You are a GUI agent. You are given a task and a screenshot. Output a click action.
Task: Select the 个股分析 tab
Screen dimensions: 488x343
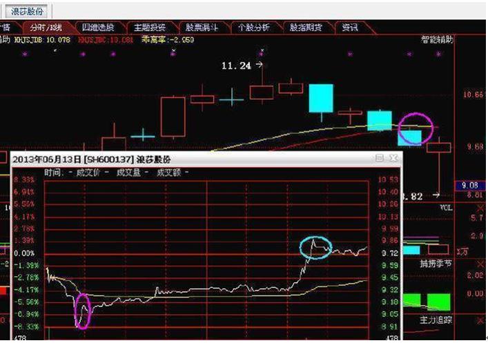pyautogui.click(x=253, y=28)
